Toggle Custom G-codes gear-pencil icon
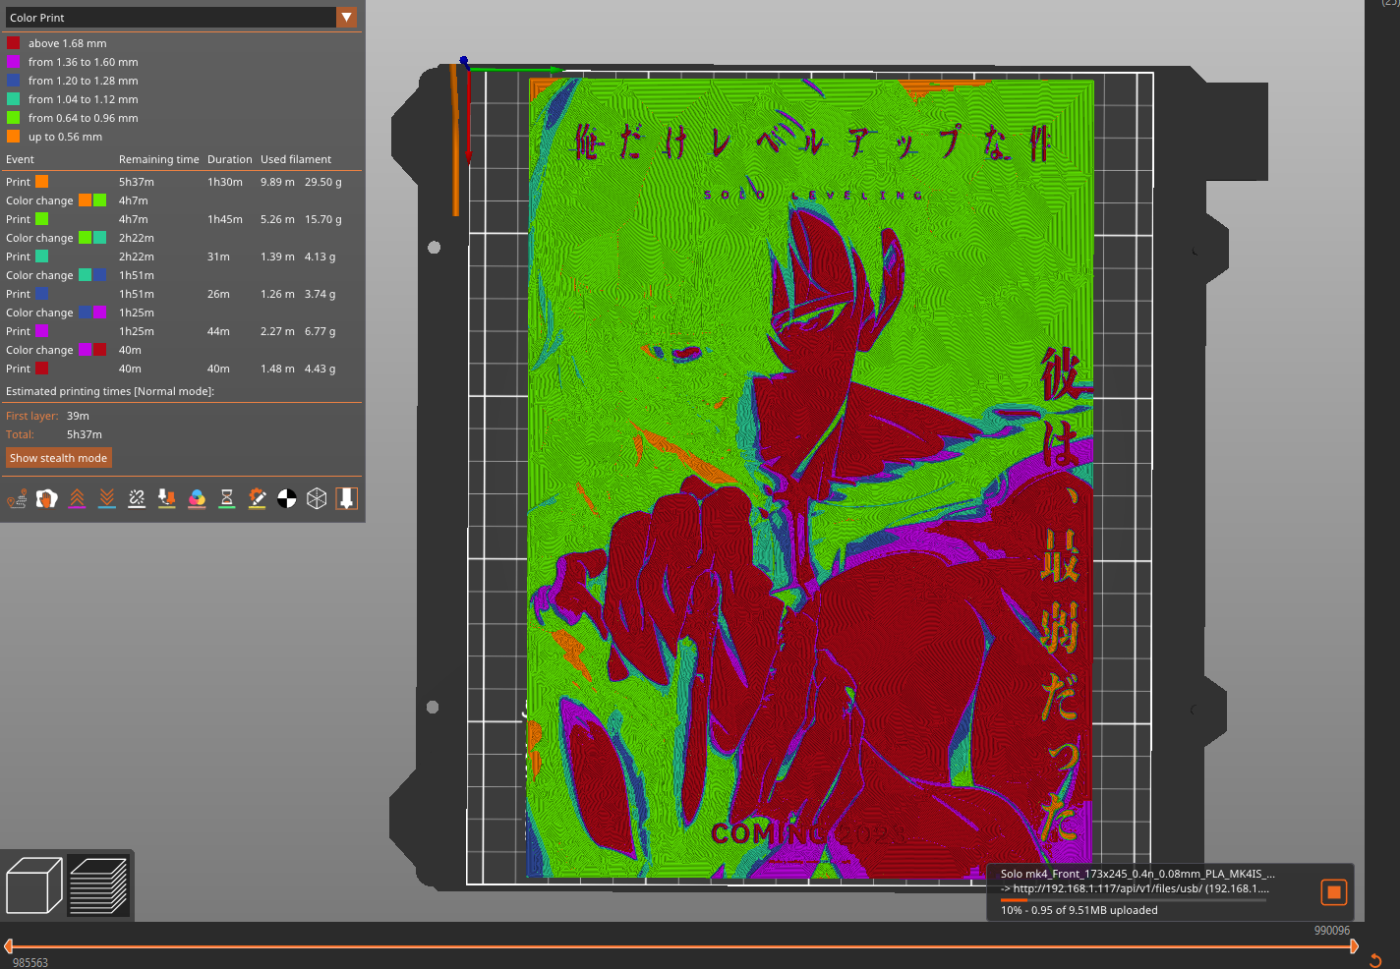This screenshot has height=969, width=1400. 257,499
